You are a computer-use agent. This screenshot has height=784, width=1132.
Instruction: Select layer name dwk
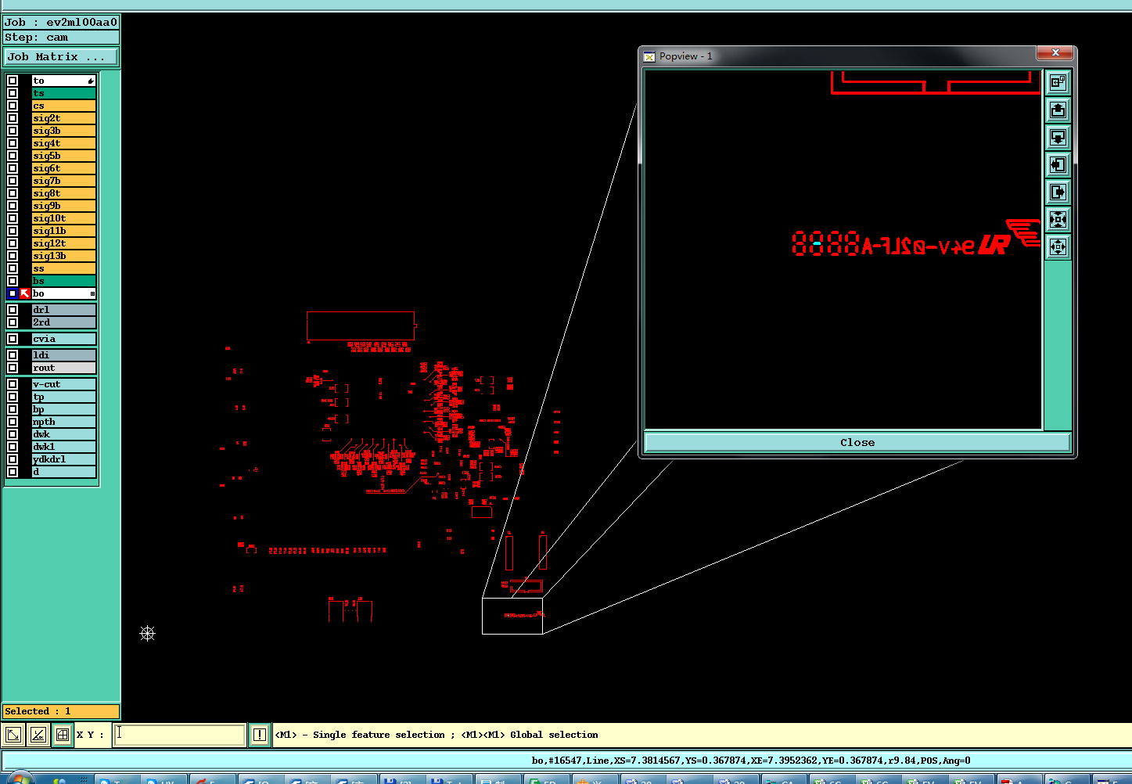[x=63, y=434]
